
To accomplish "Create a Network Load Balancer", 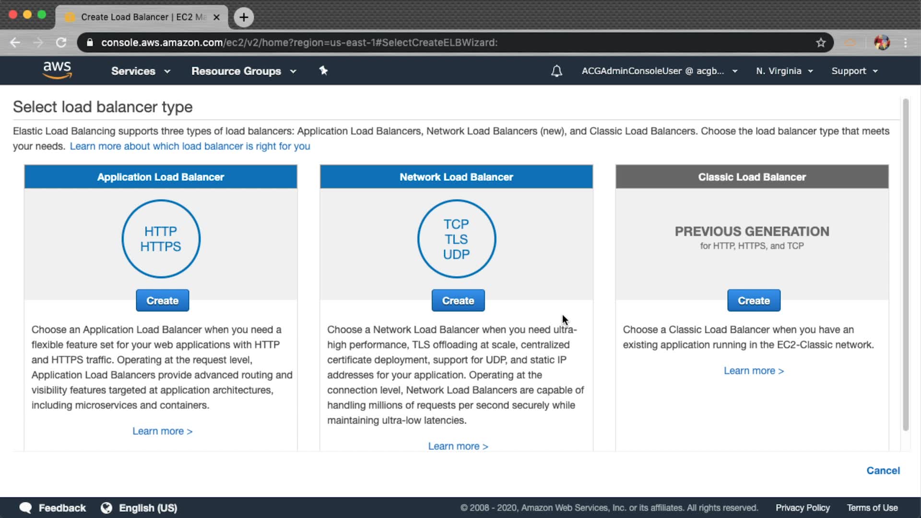I will 458,301.
